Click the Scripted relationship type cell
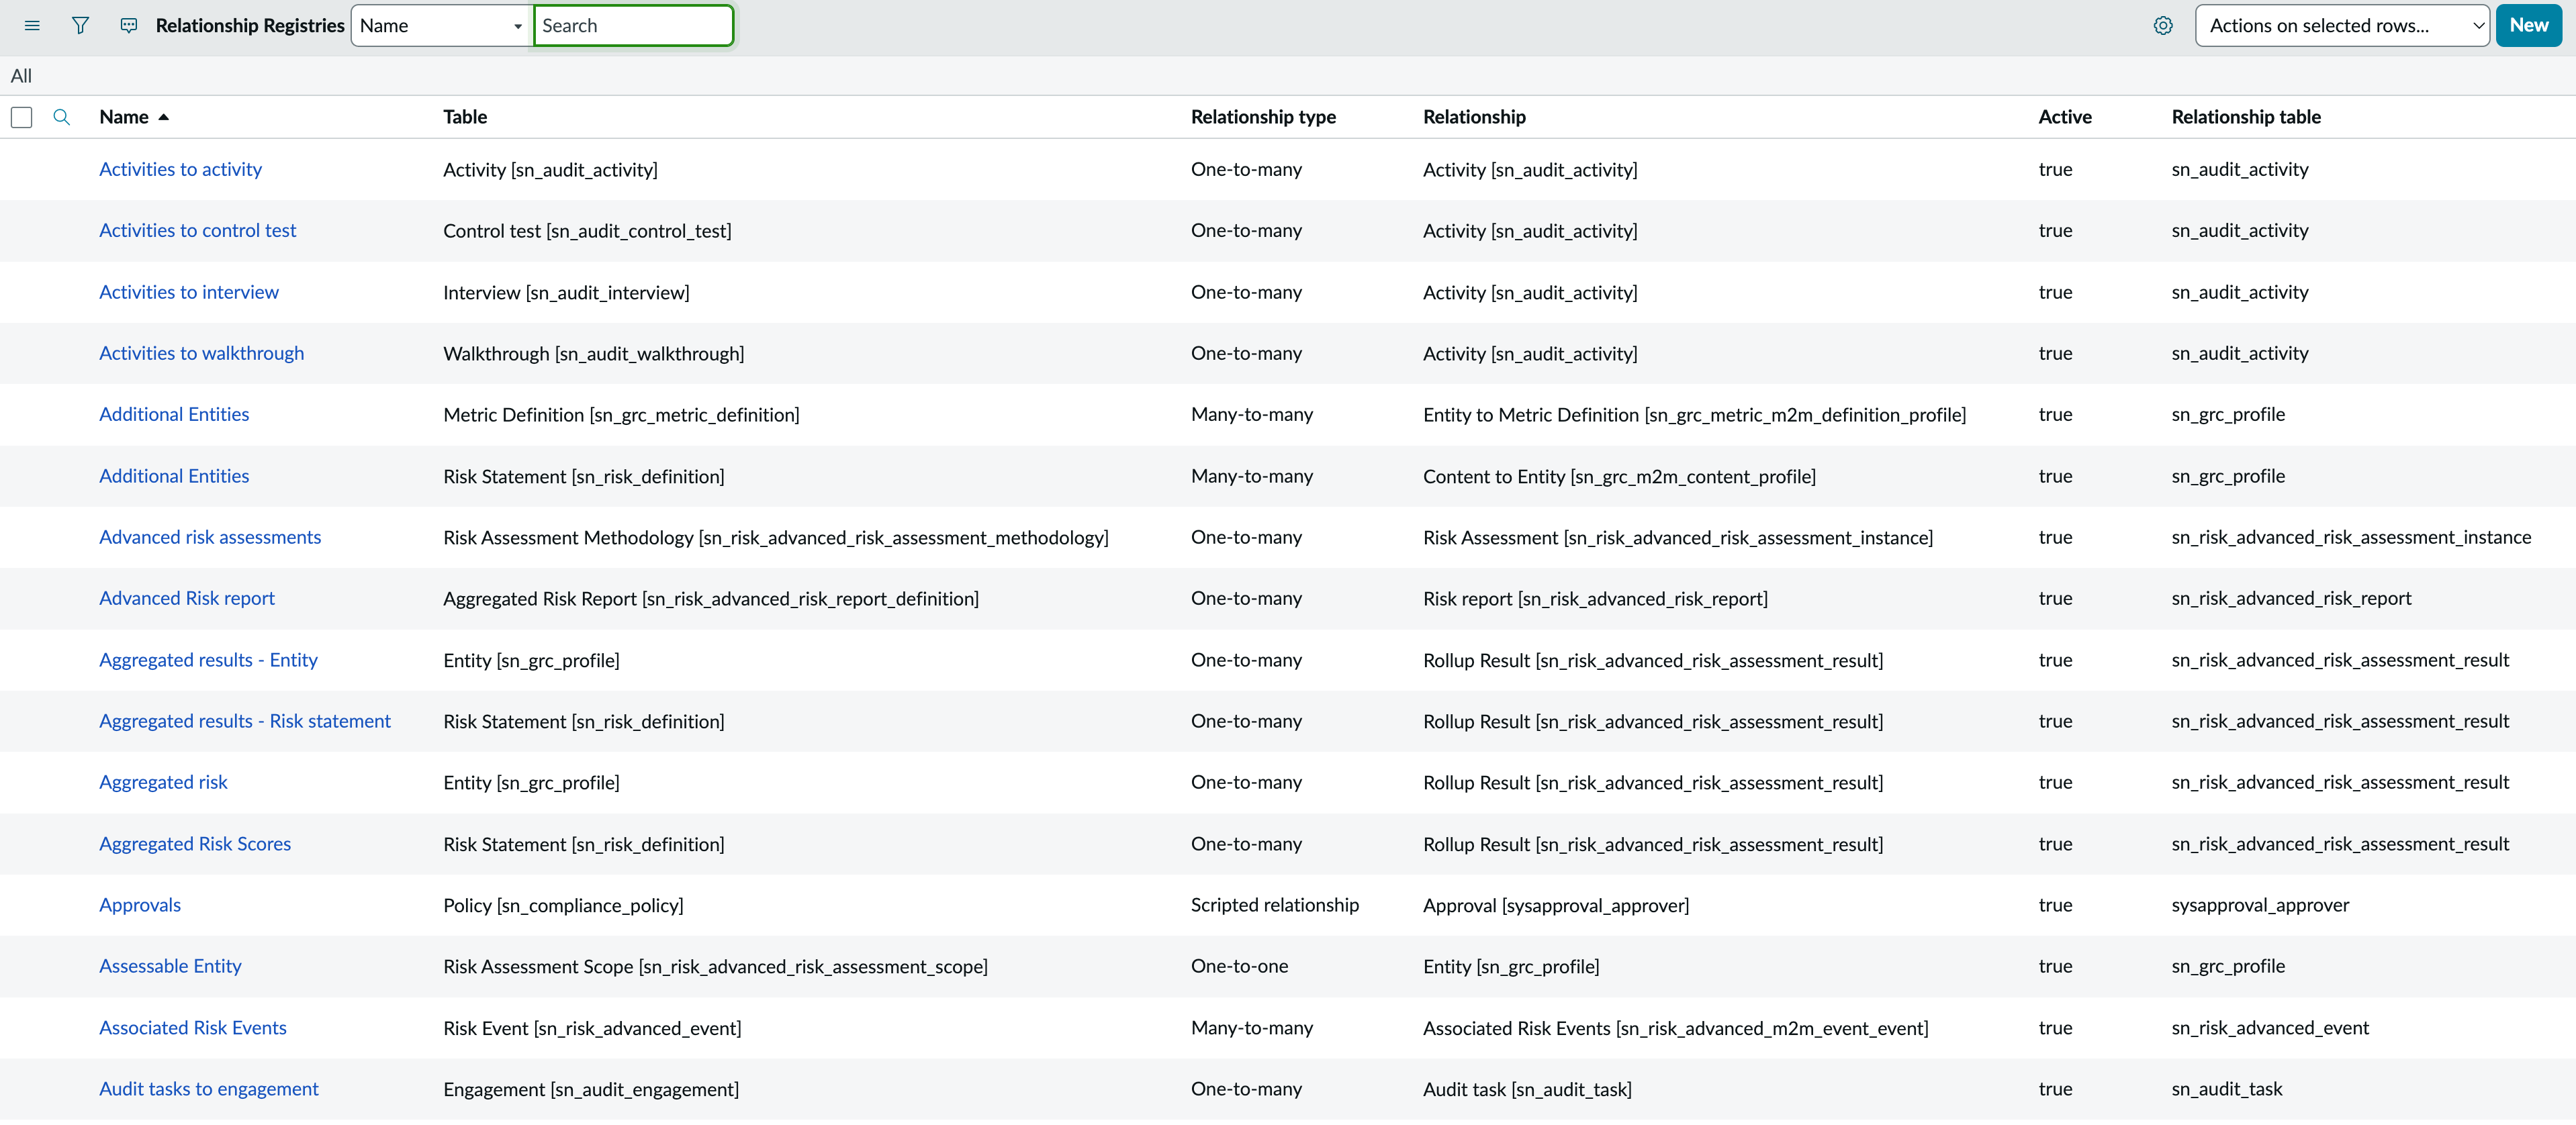Screen dimensions: 2576x1125 click(1275, 905)
